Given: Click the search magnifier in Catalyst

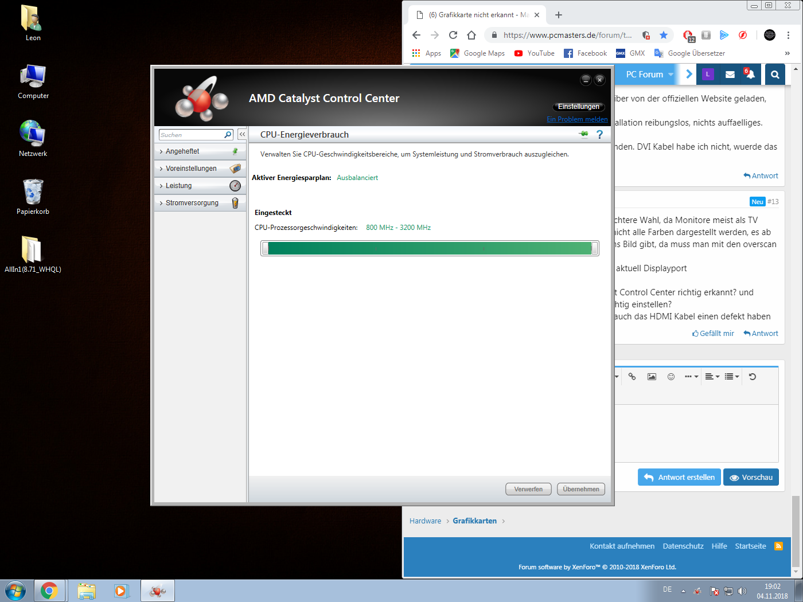Looking at the screenshot, I should click(228, 135).
